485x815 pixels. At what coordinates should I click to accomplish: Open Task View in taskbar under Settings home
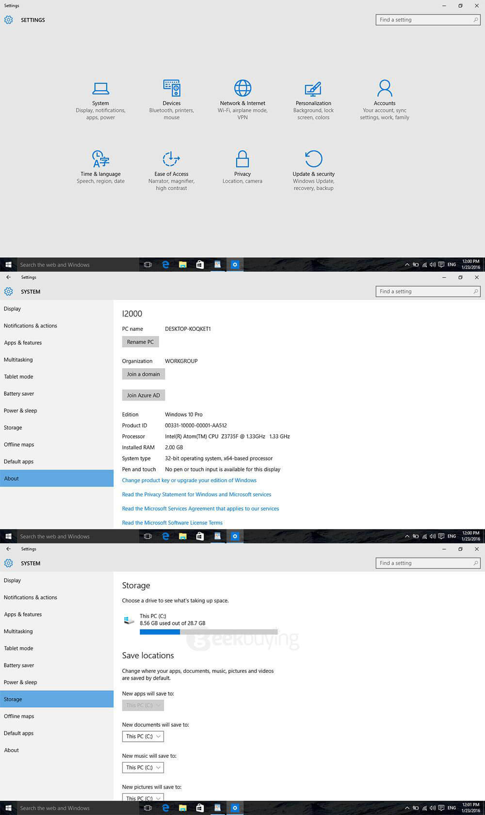[x=148, y=265]
